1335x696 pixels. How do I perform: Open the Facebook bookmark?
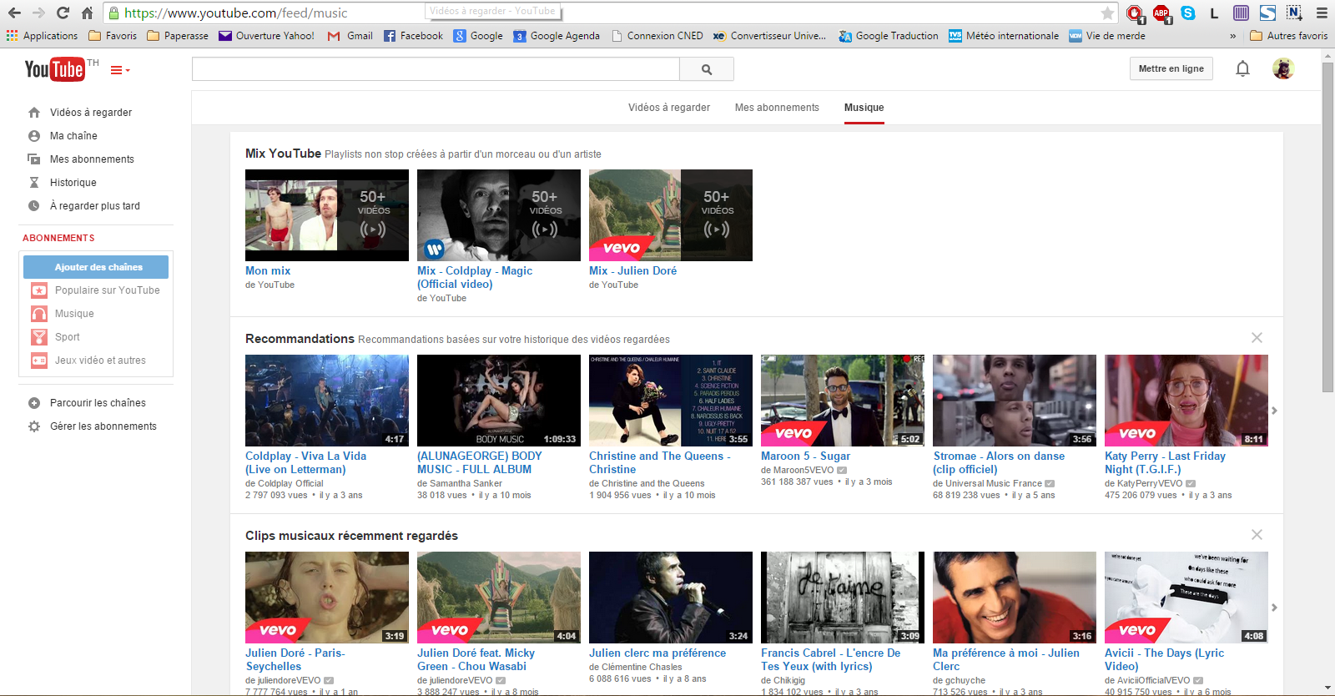(413, 36)
